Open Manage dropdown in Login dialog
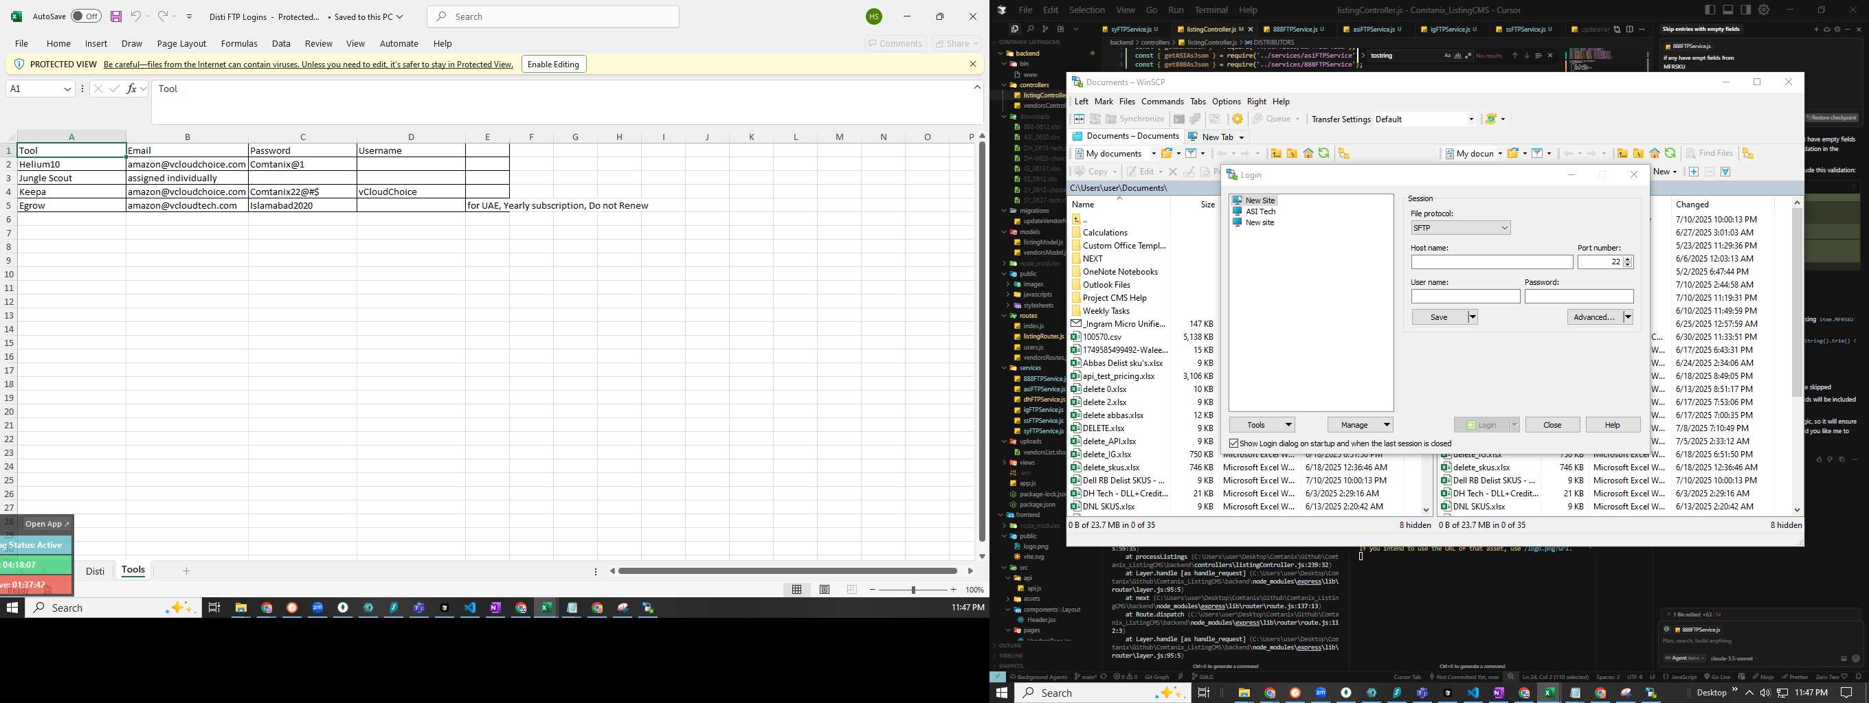This screenshot has width=1869, height=703. tap(1361, 425)
